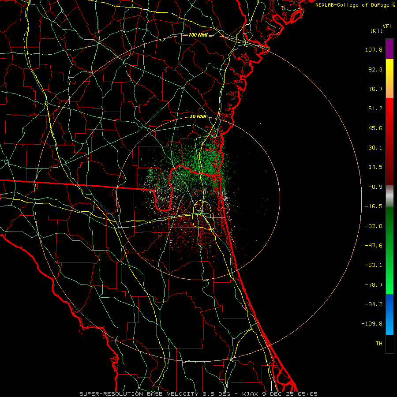Click the TH threshold legend label
397x397 pixels.
379,343
